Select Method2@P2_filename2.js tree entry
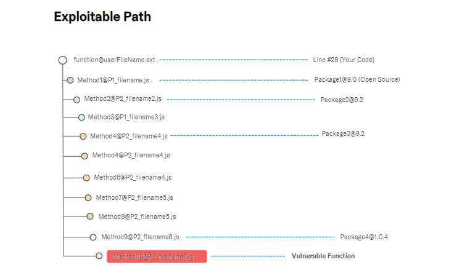 pyautogui.click(x=123, y=99)
